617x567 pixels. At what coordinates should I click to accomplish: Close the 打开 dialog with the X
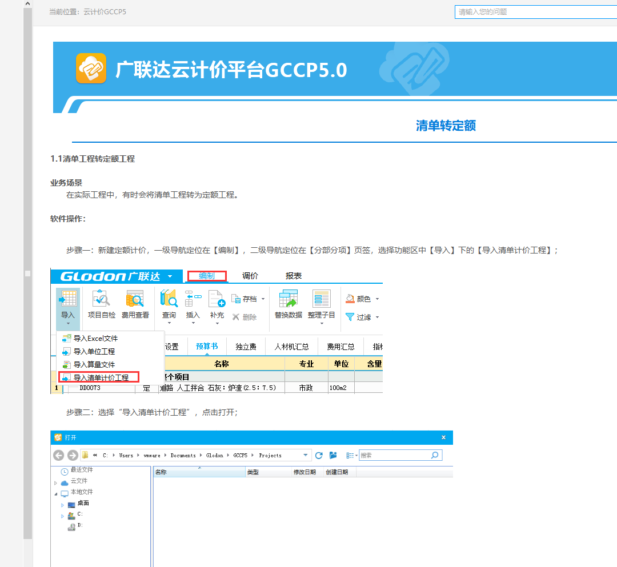443,437
